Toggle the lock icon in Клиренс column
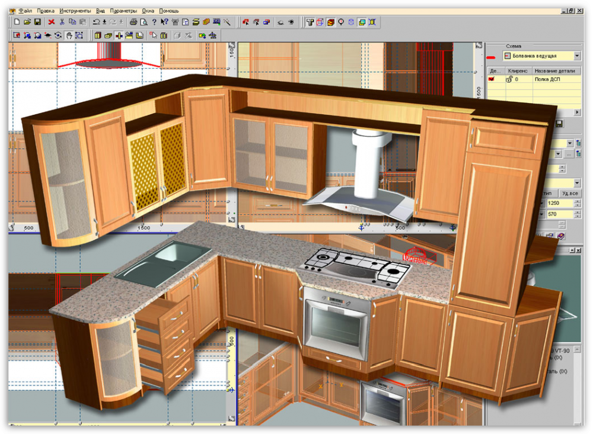The image size is (593, 434). (509, 79)
